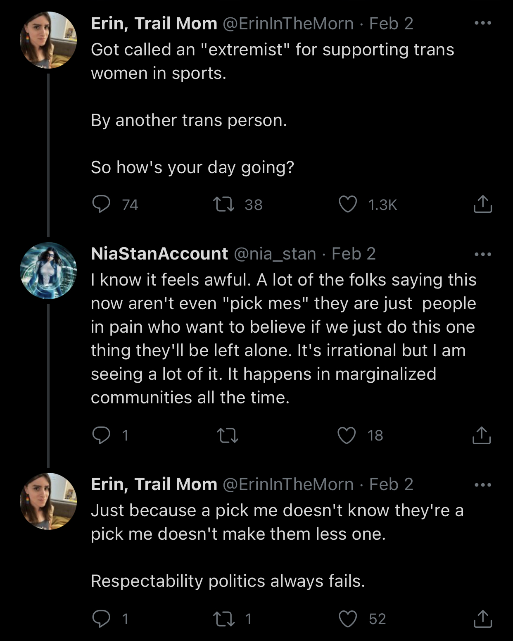Share Erin's "extremist" tweet
Image resolution: width=513 pixels, height=641 pixels.
tap(482, 204)
